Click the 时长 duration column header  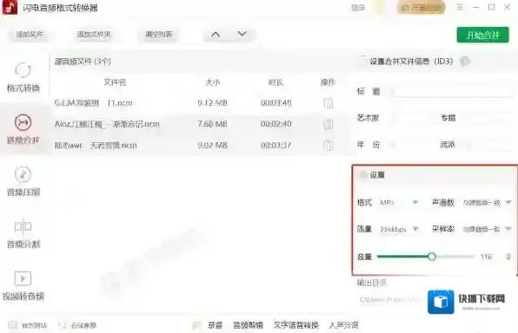[276, 82]
